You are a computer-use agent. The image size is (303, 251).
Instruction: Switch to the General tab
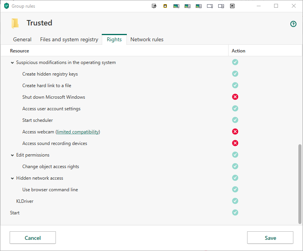[x=22, y=39]
